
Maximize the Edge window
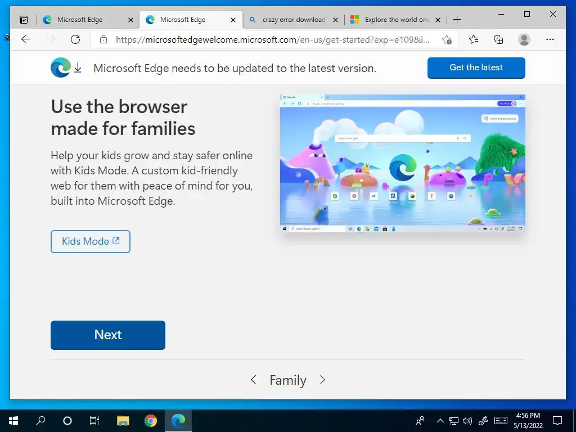[x=527, y=14]
